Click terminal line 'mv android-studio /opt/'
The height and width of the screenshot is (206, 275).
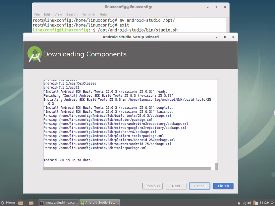147,20
